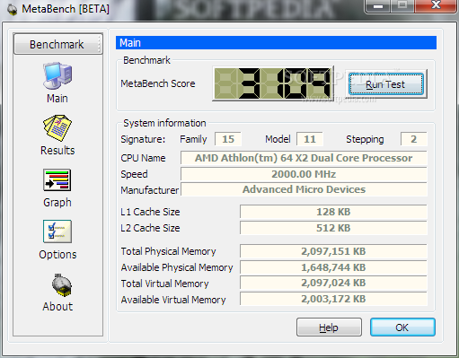Open the Main computer icon in sidebar
The width and height of the screenshot is (459, 358).
pos(57,75)
